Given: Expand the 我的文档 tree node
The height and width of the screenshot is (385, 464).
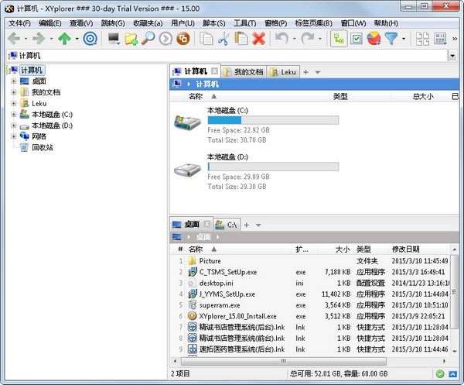Looking at the screenshot, I should click(x=14, y=92).
